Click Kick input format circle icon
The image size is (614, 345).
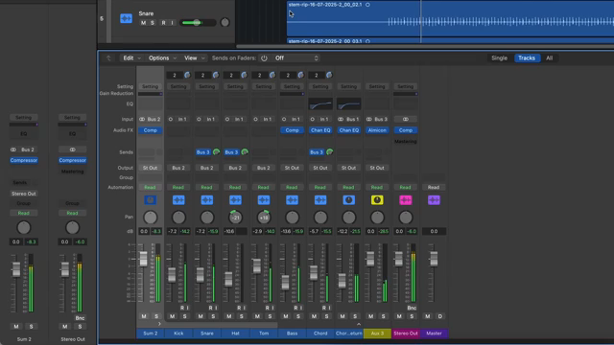(x=171, y=119)
